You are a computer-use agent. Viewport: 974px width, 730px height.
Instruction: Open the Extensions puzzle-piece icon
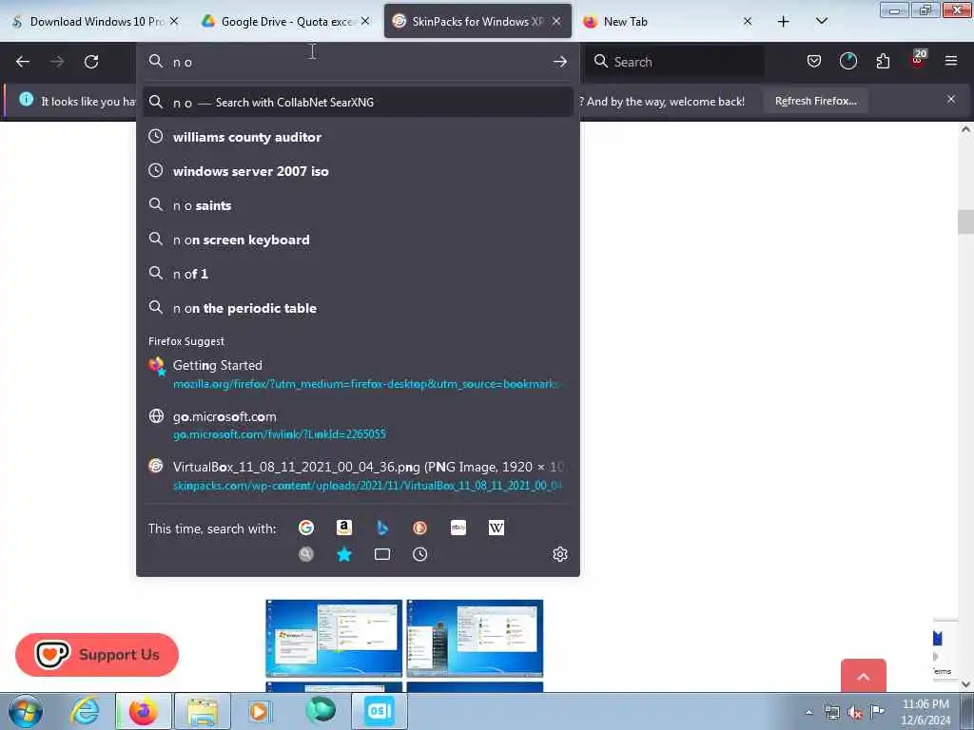coord(883,61)
